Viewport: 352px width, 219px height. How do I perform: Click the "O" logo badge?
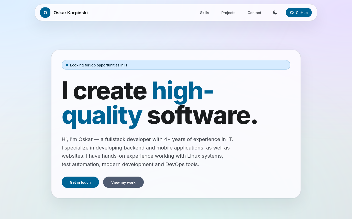click(x=45, y=13)
